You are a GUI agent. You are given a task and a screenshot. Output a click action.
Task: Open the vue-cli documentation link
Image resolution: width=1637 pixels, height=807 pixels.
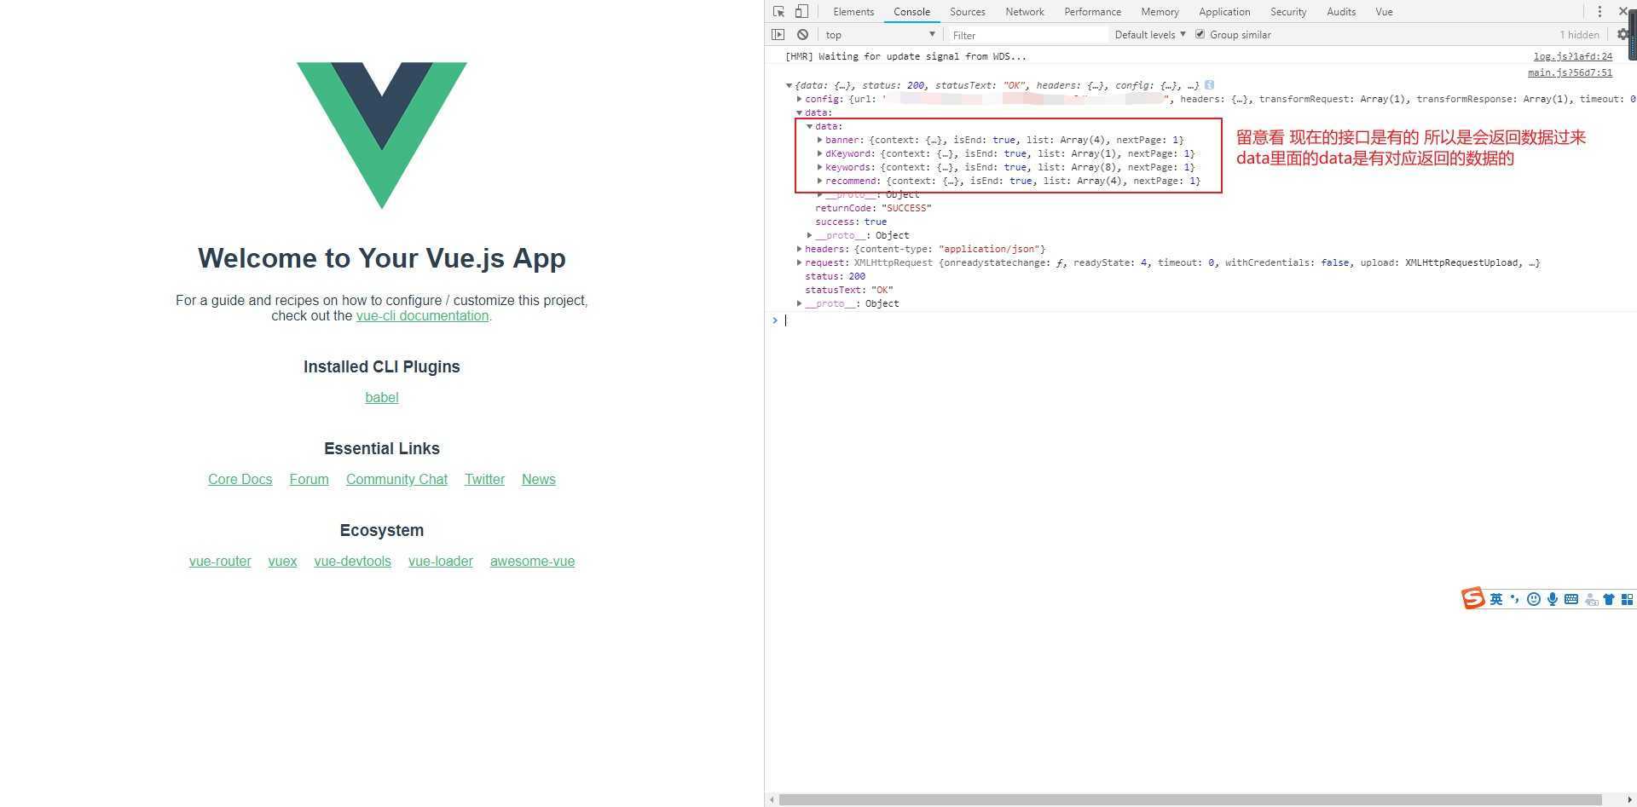(422, 315)
